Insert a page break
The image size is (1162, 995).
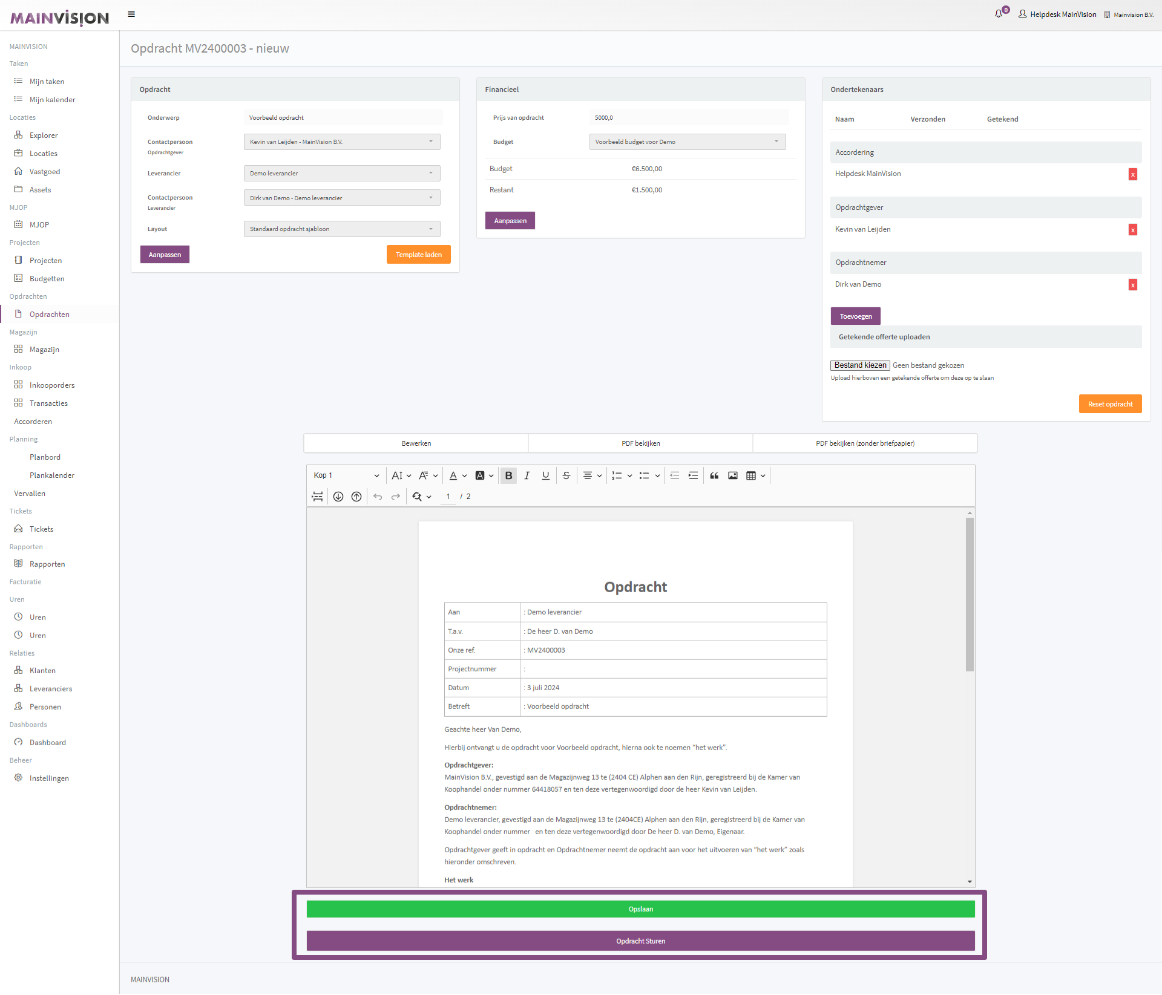coord(317,497)
